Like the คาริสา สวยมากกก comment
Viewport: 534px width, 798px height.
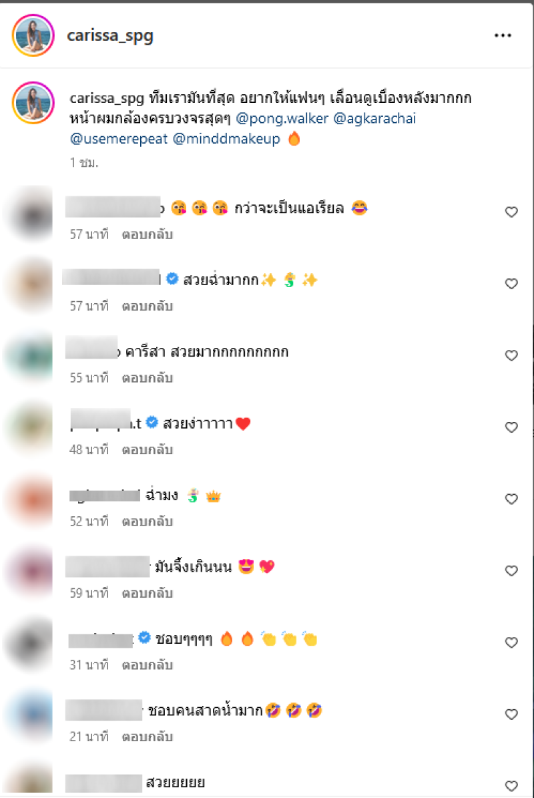point(511,356)
